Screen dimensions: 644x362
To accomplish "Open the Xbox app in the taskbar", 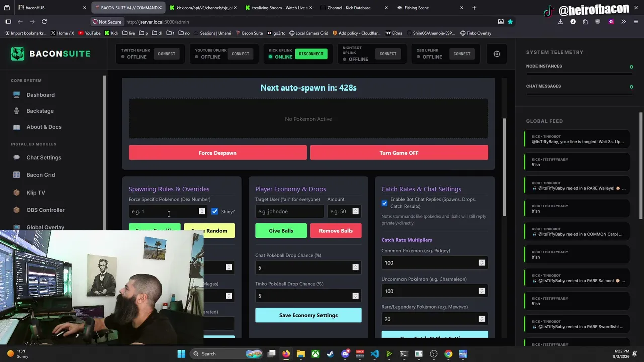I will coord(315,354).
